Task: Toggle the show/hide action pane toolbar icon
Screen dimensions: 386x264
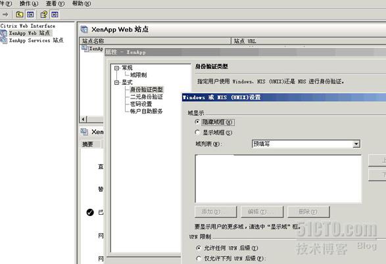Action: [55, 14]
